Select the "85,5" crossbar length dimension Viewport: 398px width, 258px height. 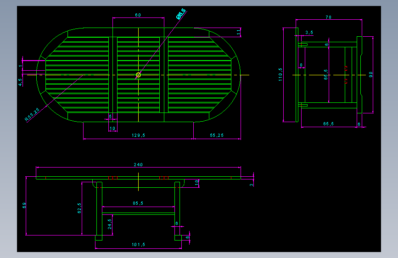tap(138, 203)
